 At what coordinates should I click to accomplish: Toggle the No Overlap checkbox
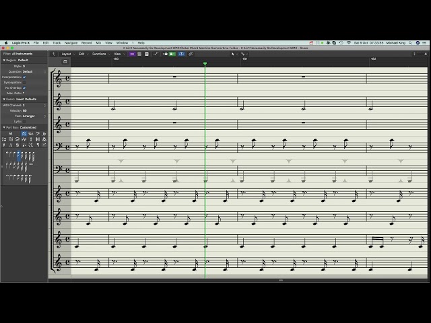(x=24, y=88)
